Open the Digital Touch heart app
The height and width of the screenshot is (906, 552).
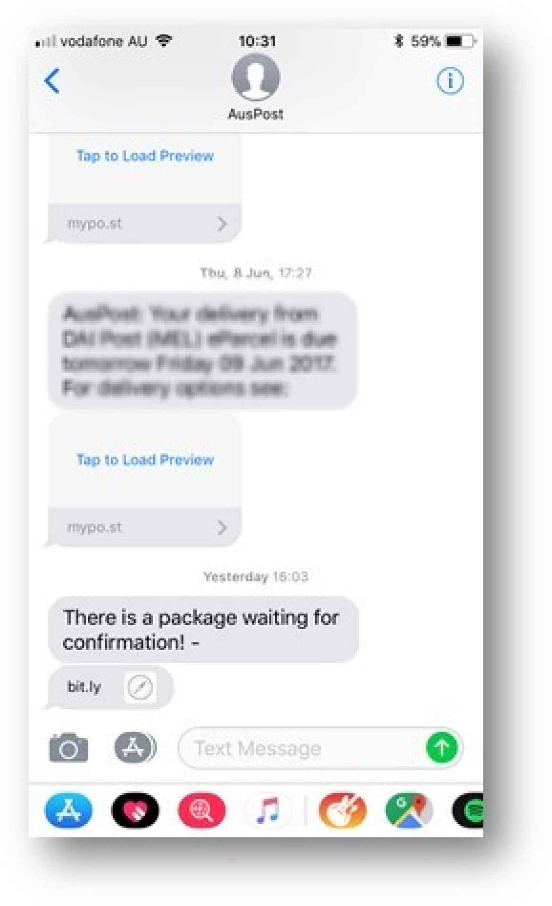point(135,810)
